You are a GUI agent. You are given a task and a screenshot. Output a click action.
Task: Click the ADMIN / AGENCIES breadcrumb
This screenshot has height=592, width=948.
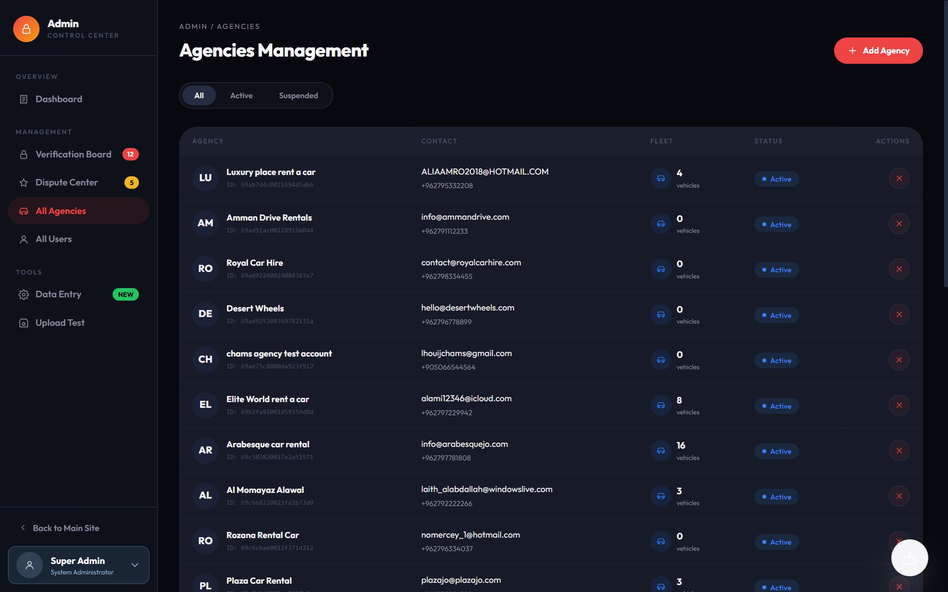tap(219, 26)
